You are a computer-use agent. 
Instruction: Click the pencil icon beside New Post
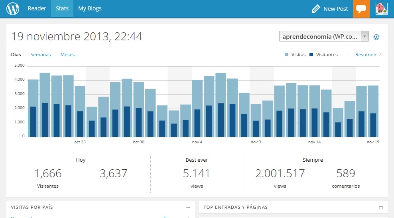tap(316, 9)
